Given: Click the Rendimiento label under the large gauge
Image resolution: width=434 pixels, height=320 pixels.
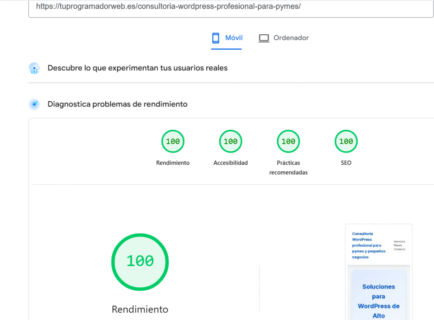Looking at the screenshot, I should pos(140,309).
